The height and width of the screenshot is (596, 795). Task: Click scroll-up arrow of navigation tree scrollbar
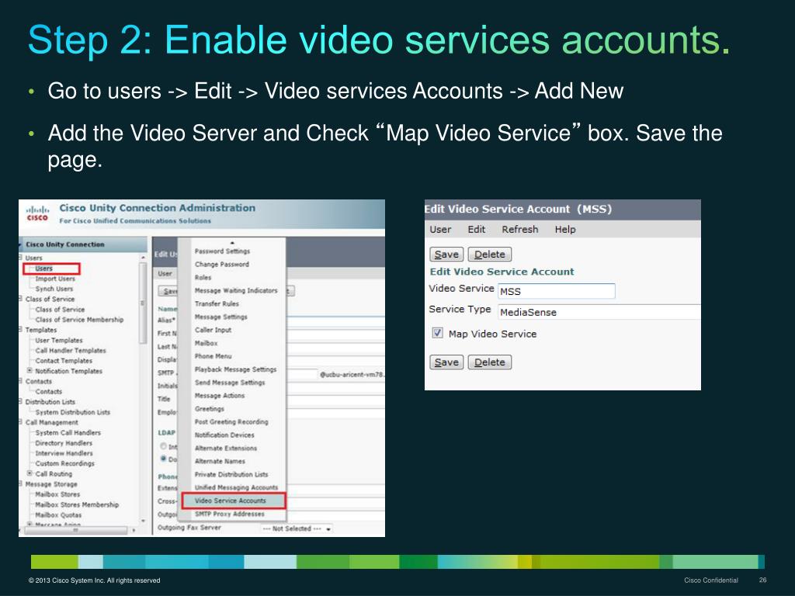point(143,258)
